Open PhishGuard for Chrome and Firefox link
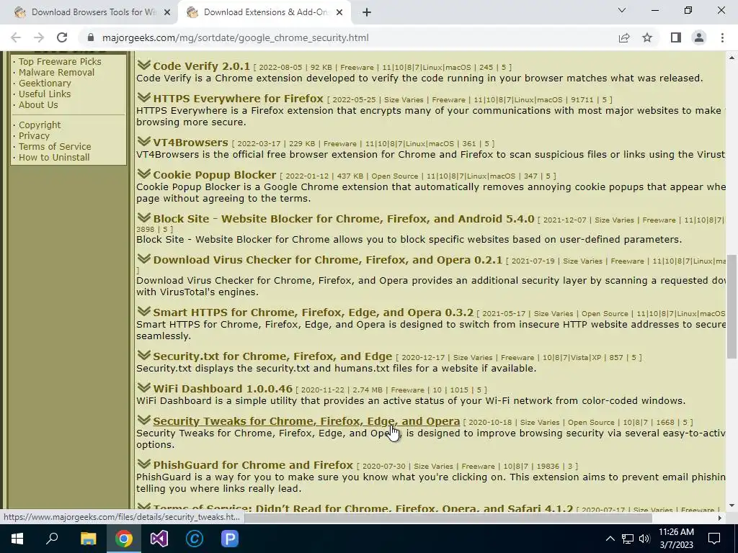Image resolution: width=738 pixels, height=553 pixels. 253,464
